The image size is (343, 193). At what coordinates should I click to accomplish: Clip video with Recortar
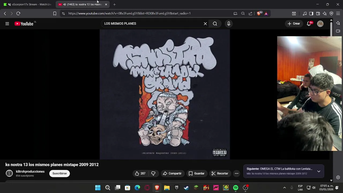click(220, 173)
